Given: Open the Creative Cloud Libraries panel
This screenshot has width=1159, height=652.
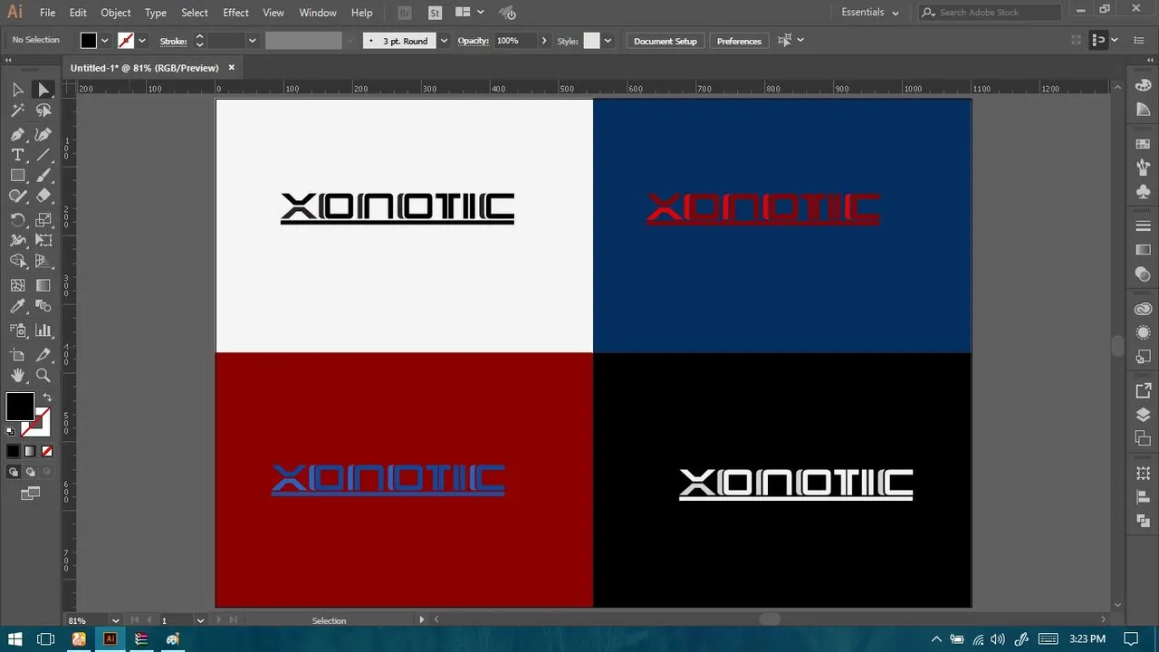Looking at the screenshot, I should [x=1143, y=309].
